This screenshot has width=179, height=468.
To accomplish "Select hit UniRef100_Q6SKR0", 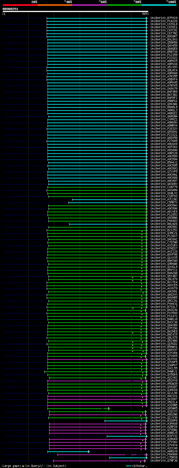I will tap(164, 184).
